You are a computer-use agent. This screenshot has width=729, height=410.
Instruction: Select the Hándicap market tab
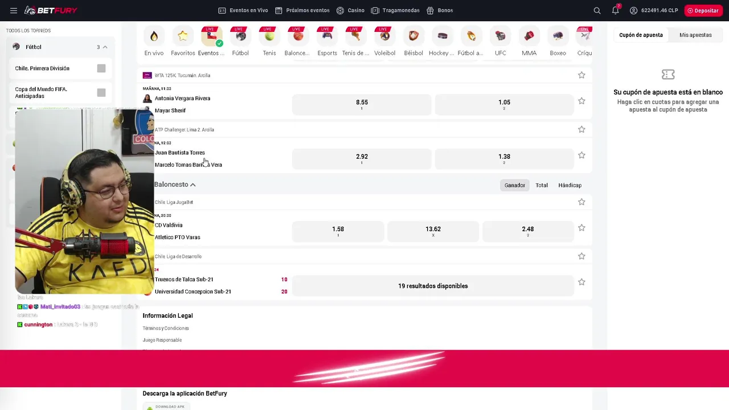point(570,185)
